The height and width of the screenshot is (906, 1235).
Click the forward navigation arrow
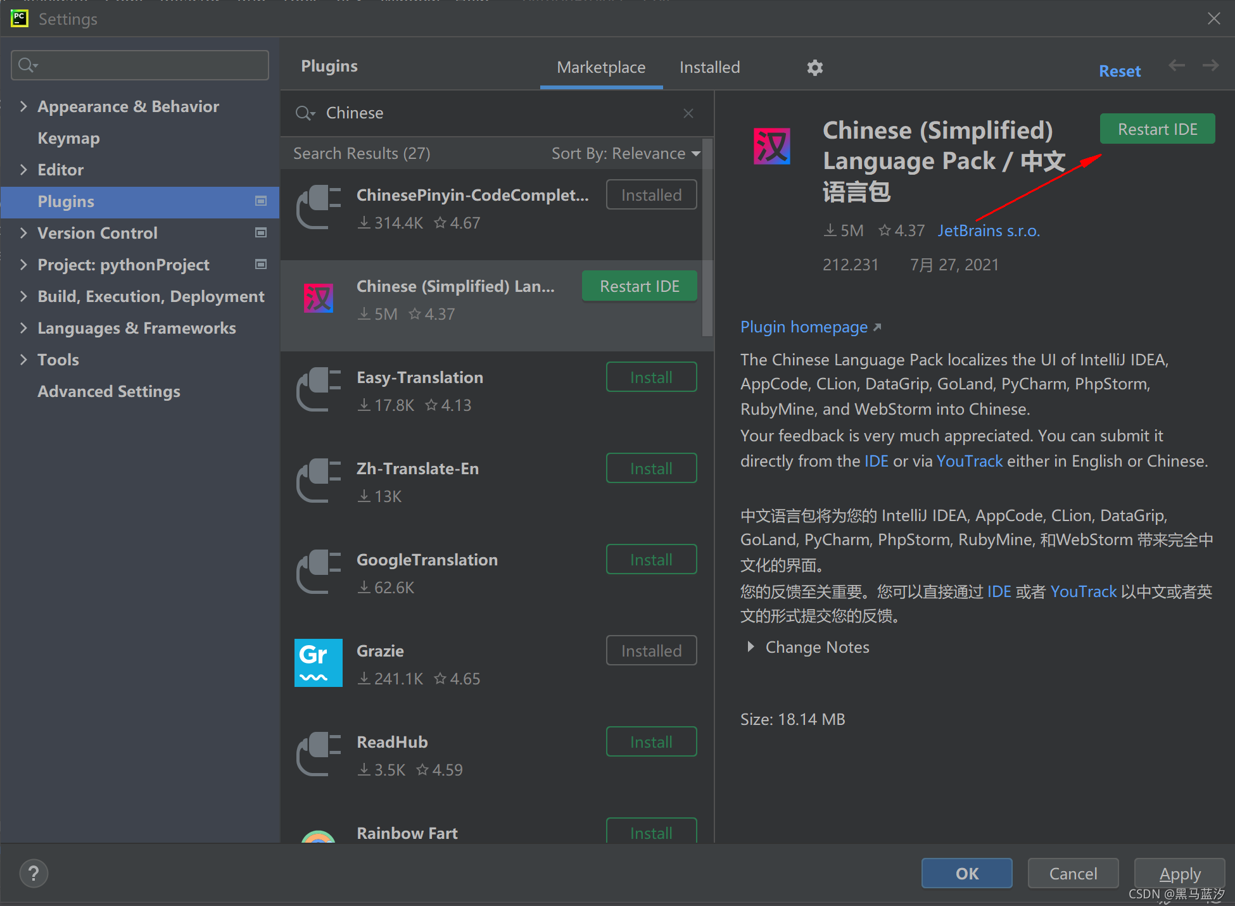coord(1210,65)
